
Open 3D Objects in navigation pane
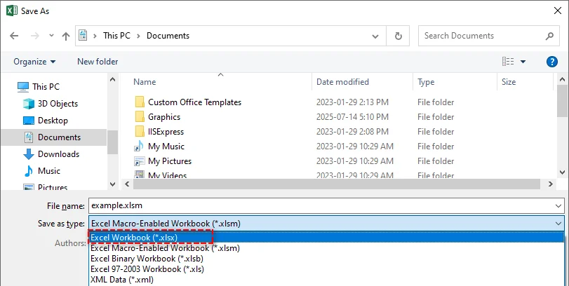(x=58, y=104)
